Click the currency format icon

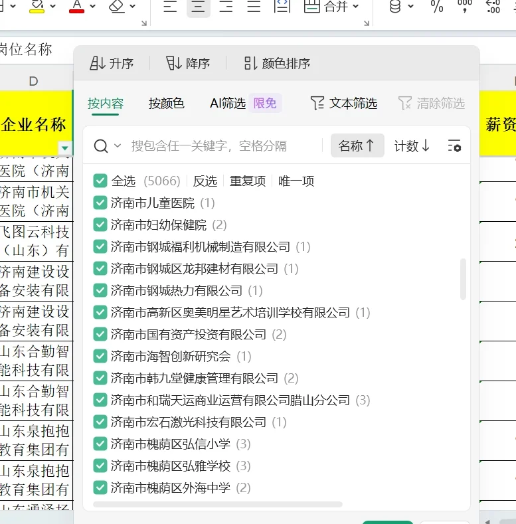pyautogui.click(x=395, y=6)
